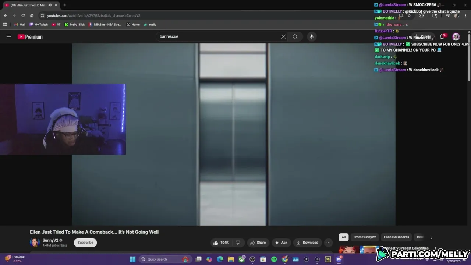
Task: Select the All filter chip
Action: pos(344,237)
